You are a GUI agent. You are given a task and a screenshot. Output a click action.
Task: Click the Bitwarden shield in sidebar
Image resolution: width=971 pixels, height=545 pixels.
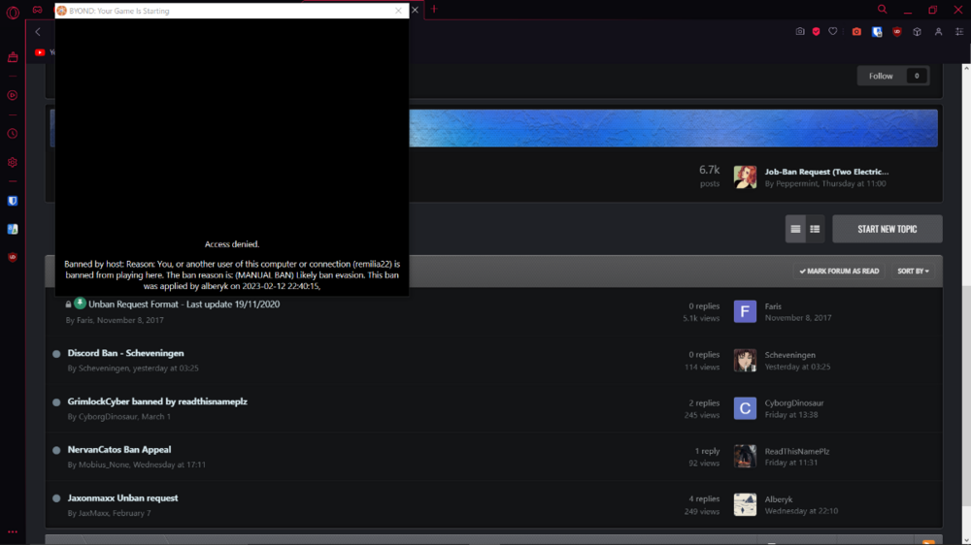coord(13,201)
